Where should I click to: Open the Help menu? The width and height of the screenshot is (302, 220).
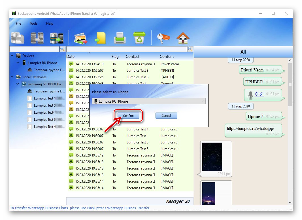tap(50, 24)
